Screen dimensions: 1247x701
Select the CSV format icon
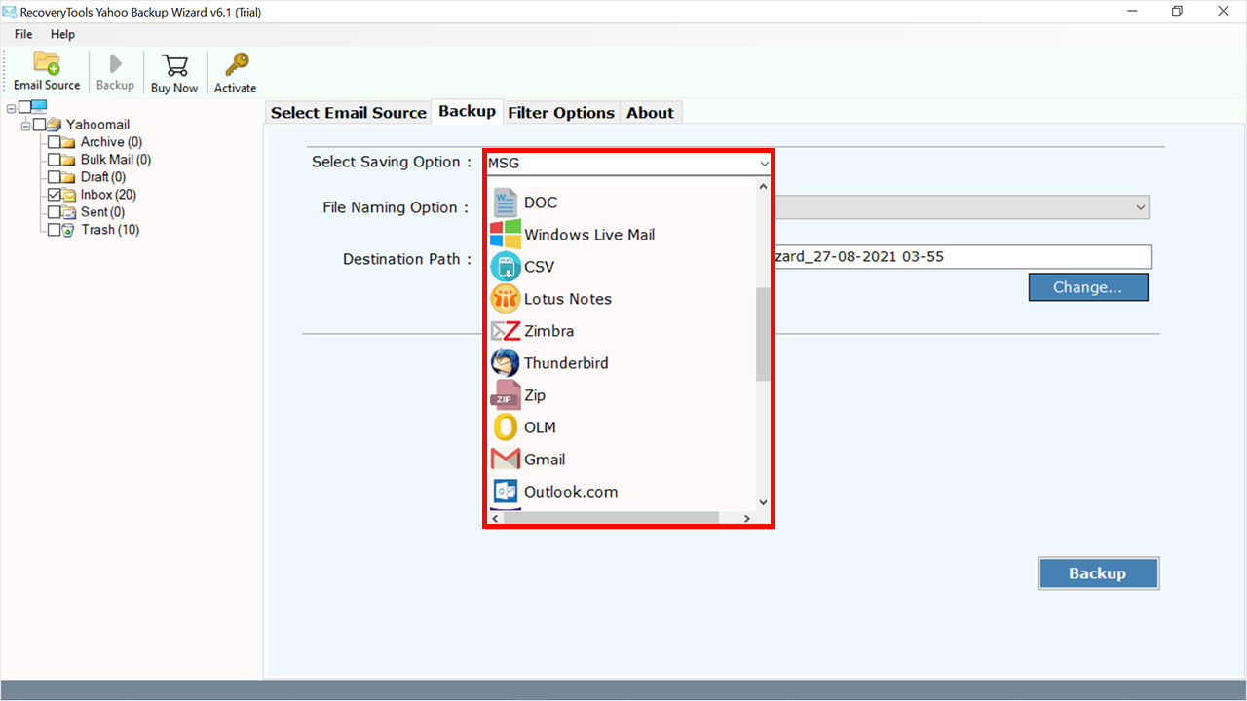pos(505,267)
